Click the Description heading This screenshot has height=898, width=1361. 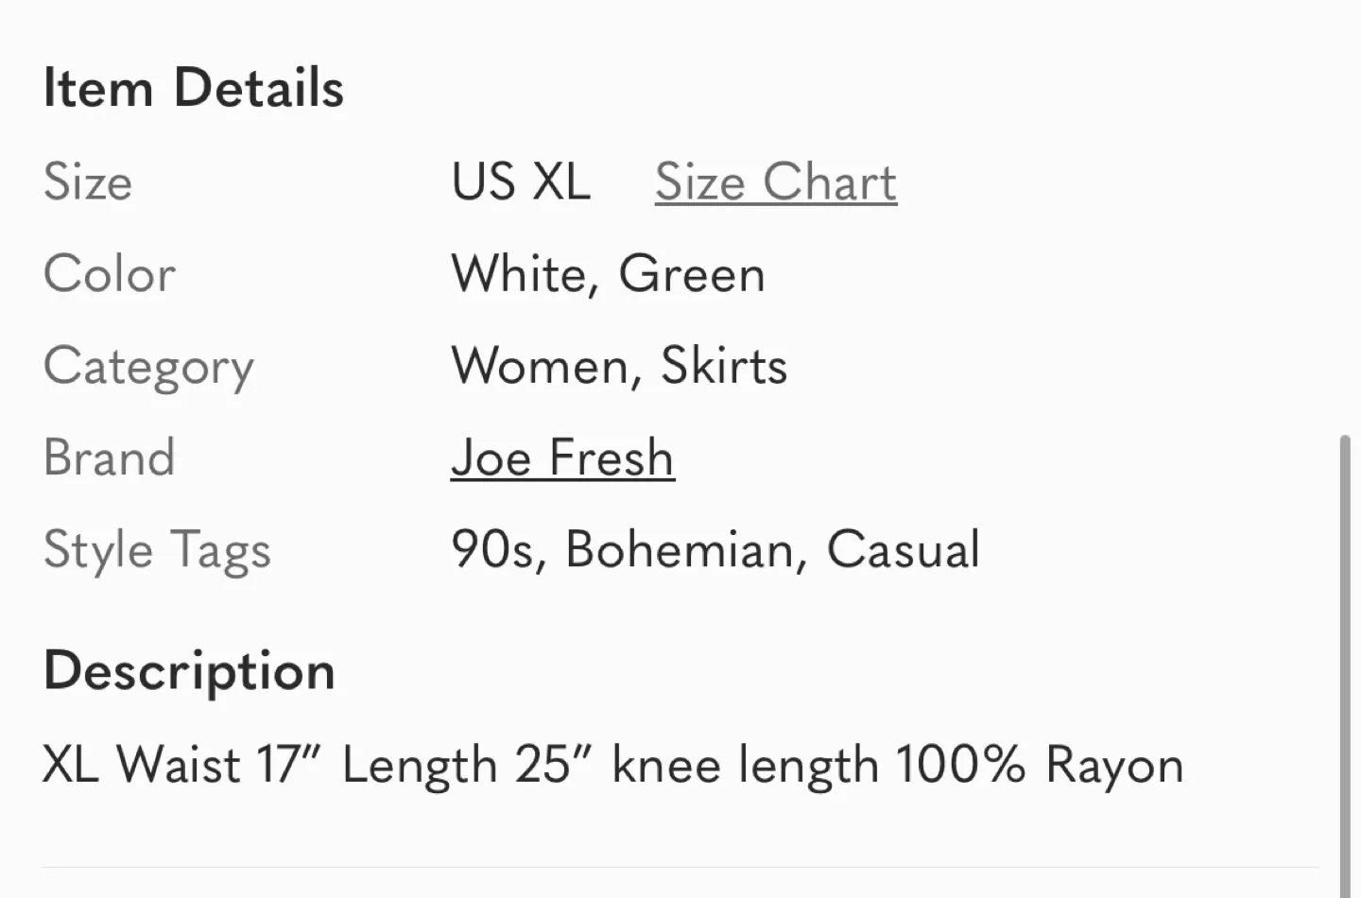(x=189, y=670)
